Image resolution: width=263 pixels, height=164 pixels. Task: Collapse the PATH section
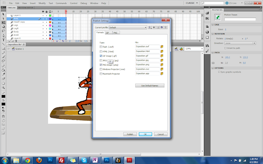213,52
